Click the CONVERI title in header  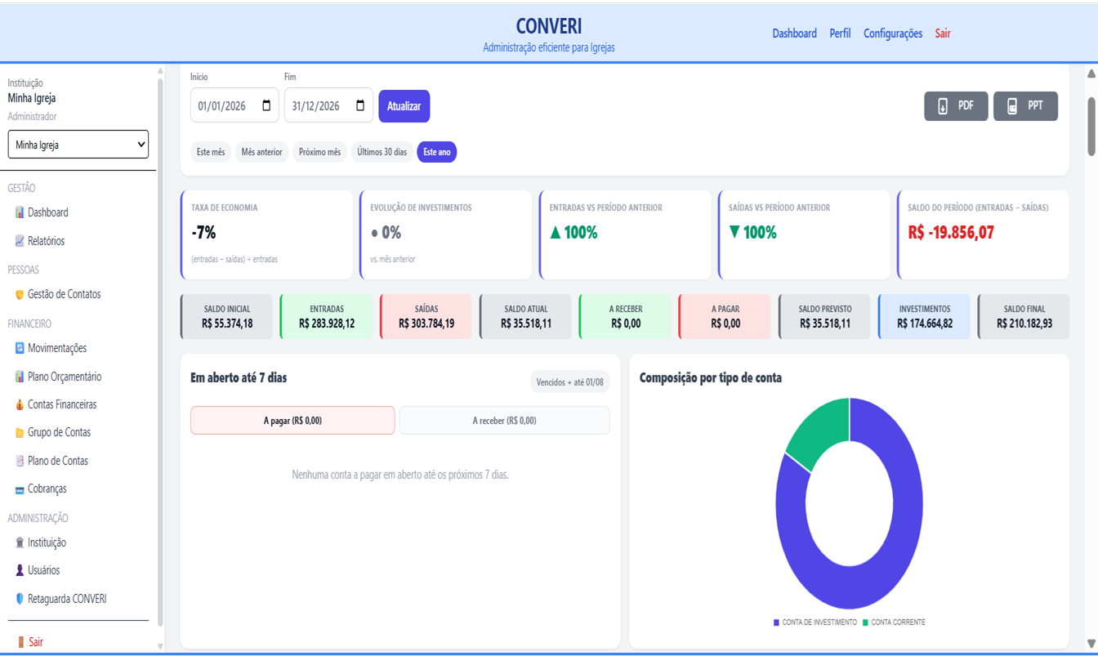[x=549, y=26]
